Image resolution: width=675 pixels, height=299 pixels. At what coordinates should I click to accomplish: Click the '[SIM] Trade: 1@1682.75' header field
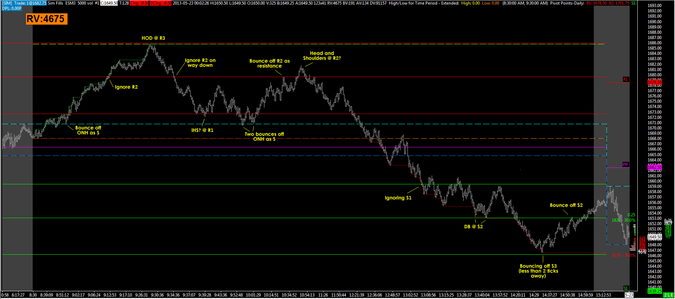click(x=24, y=3)
